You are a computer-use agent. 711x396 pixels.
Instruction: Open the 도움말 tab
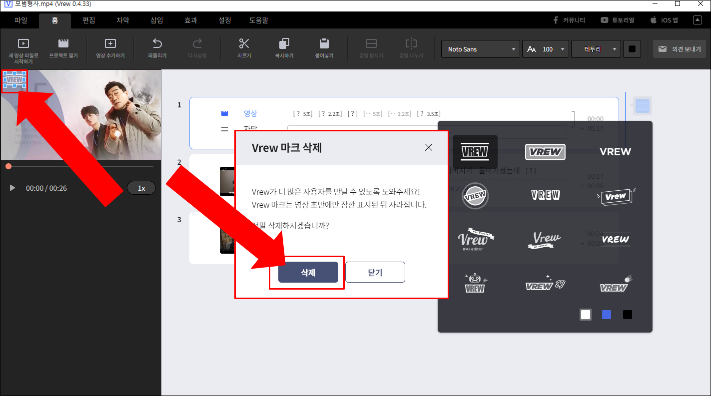point(259,20)
